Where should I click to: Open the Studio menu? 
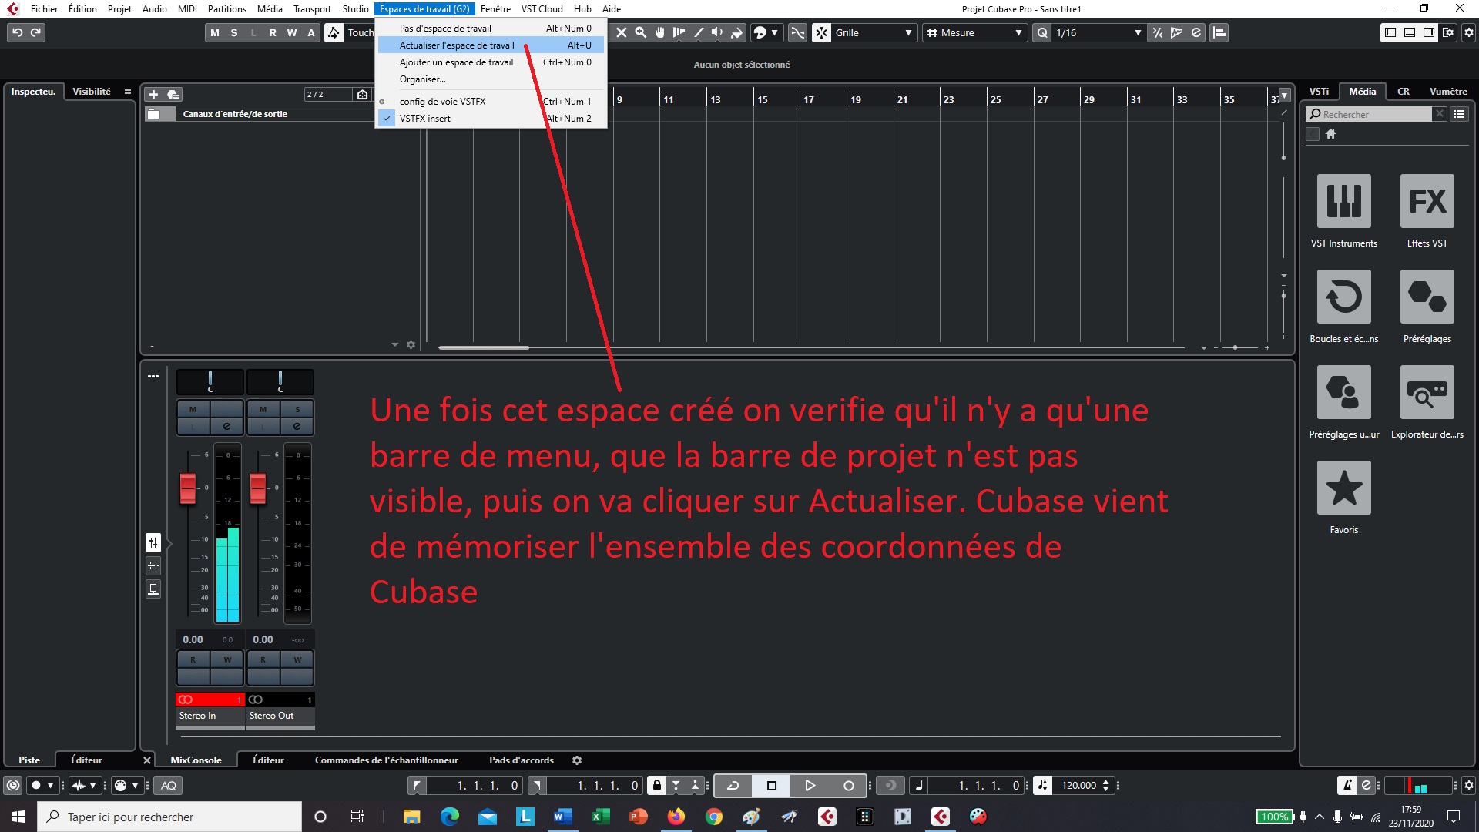tap(354, 8)
